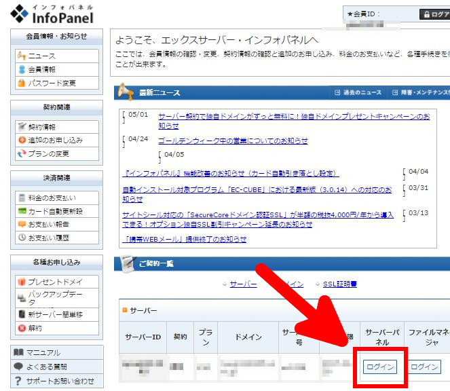This screenshot has width=450, height=391.
Task: Open 過去のニュース tab
Action: pyautogui.click(x=358, y=92)
